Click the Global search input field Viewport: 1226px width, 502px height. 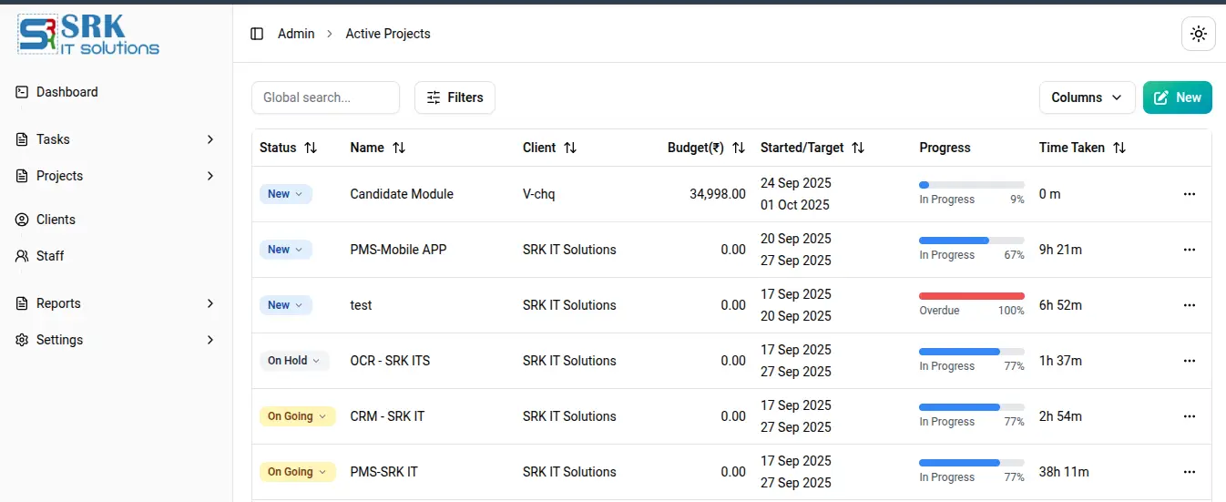325,97
